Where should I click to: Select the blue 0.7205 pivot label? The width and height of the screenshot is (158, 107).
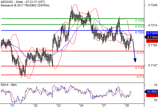coord(140,32)
